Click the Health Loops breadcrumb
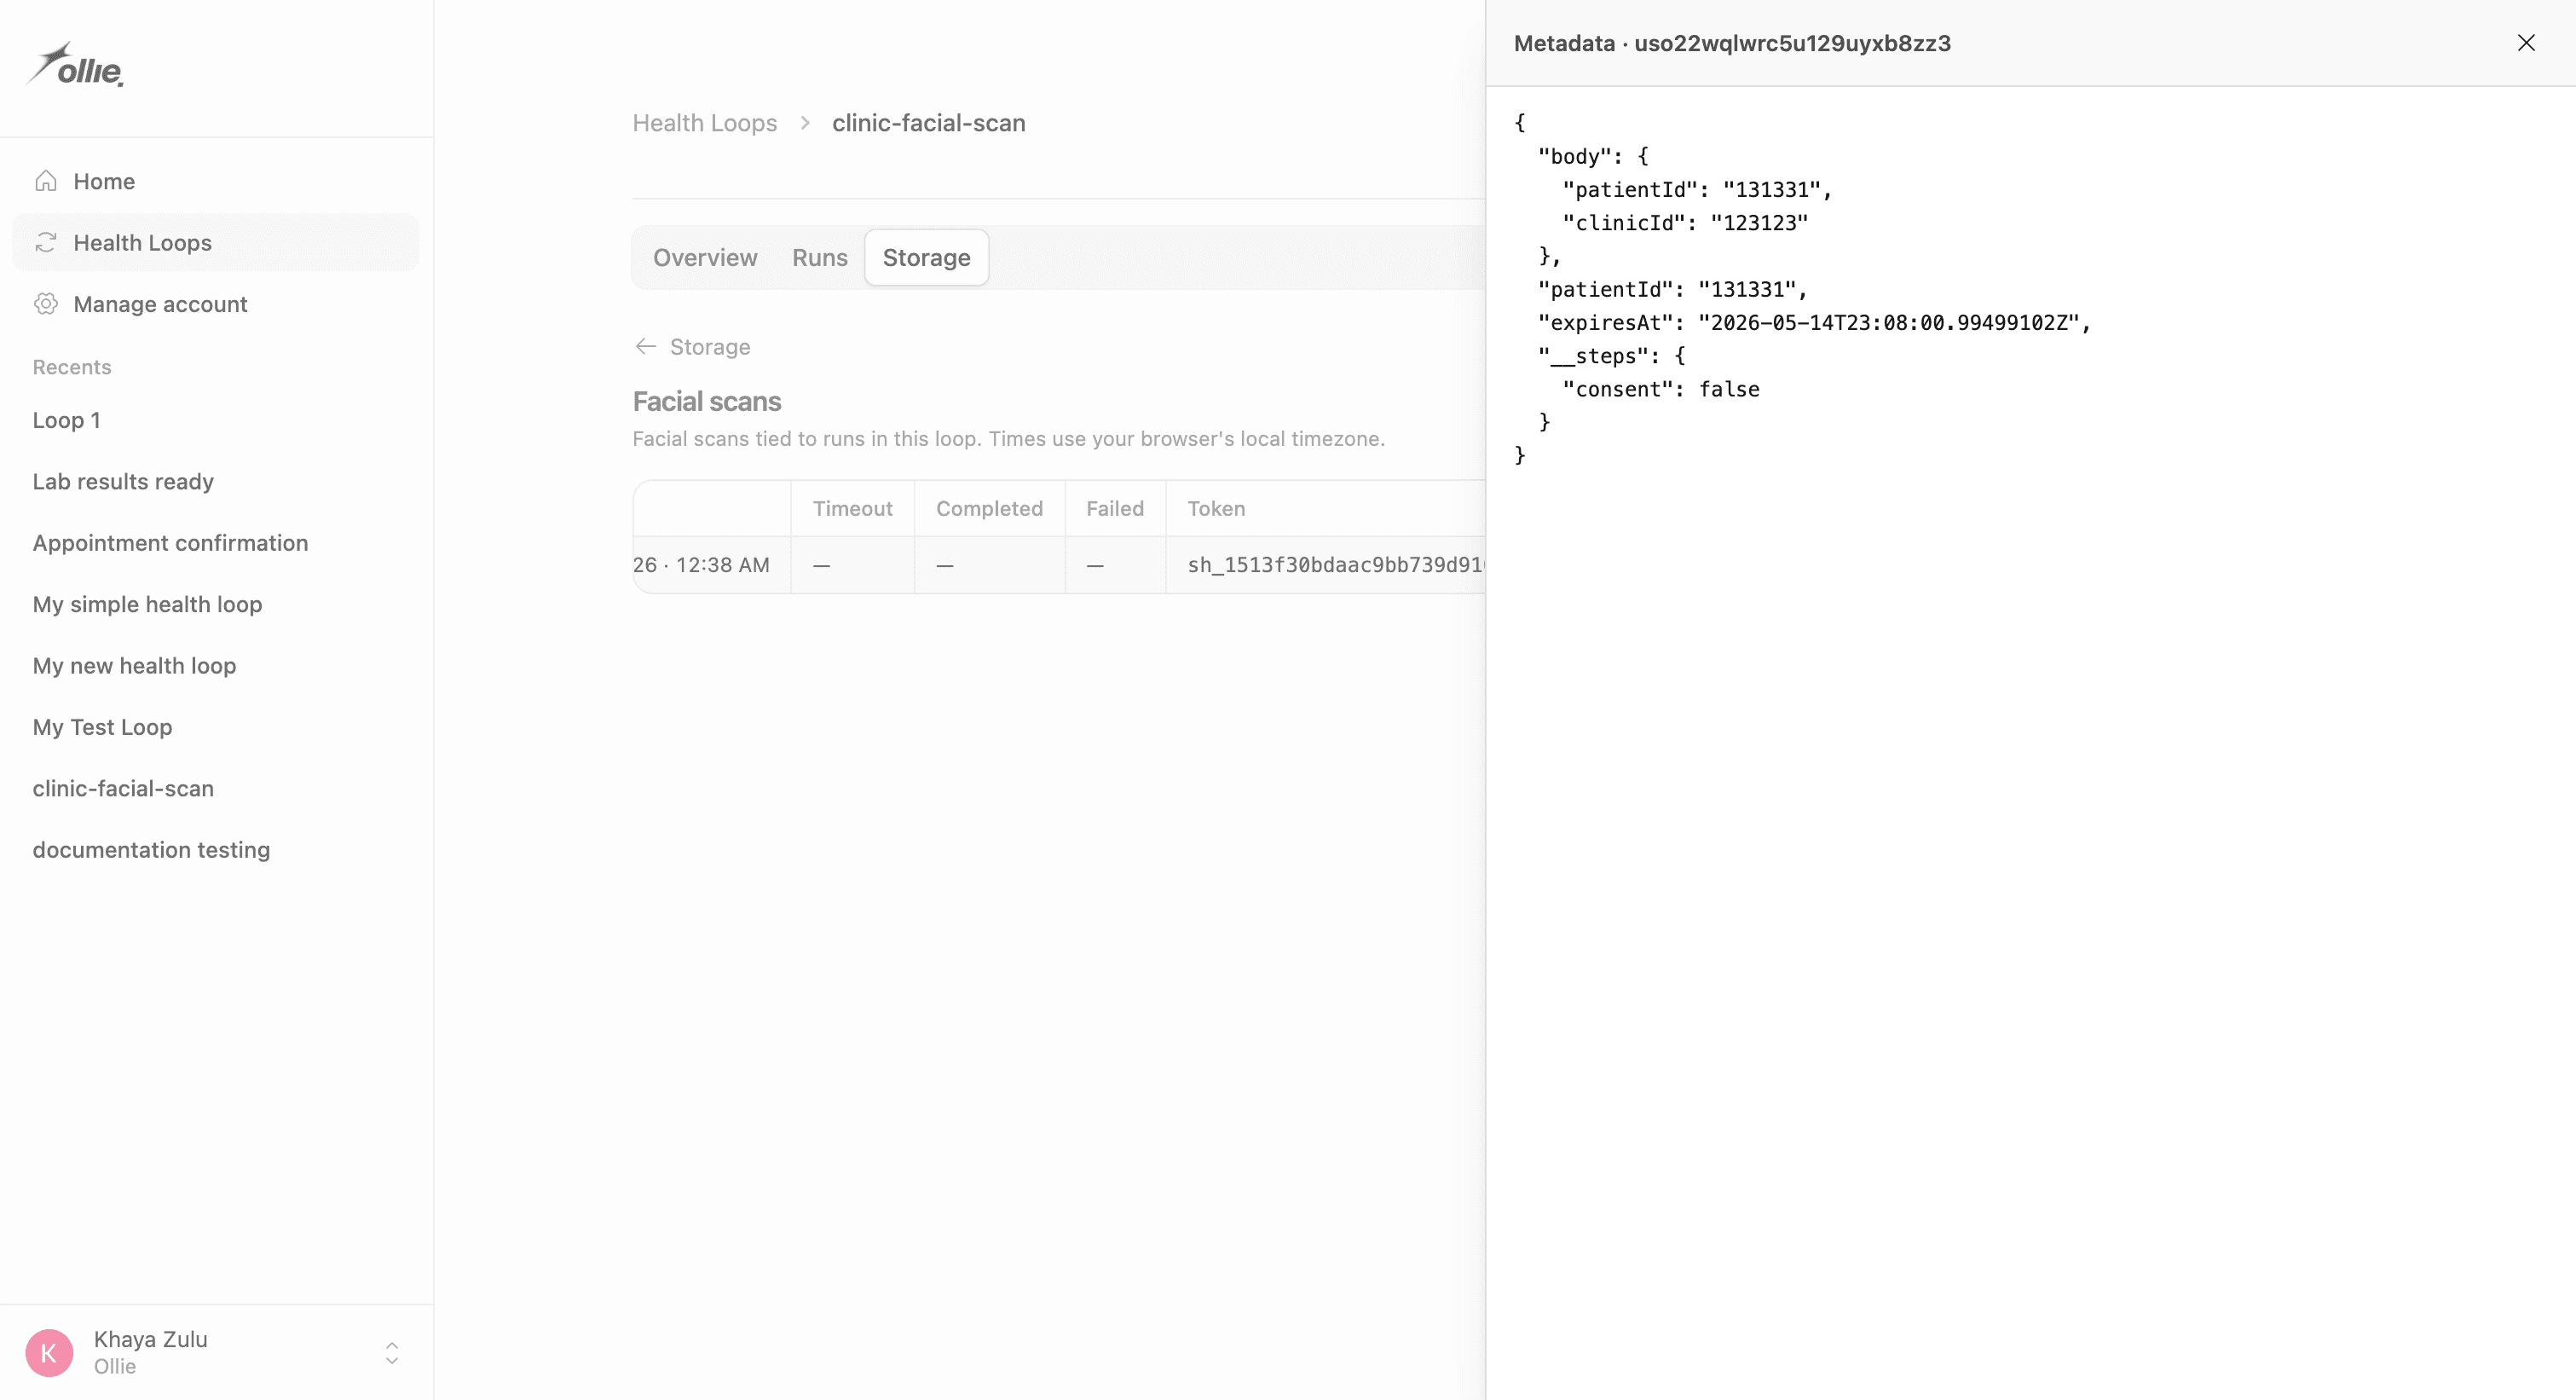This screenshot has height=1400, width=2576. 705,123
